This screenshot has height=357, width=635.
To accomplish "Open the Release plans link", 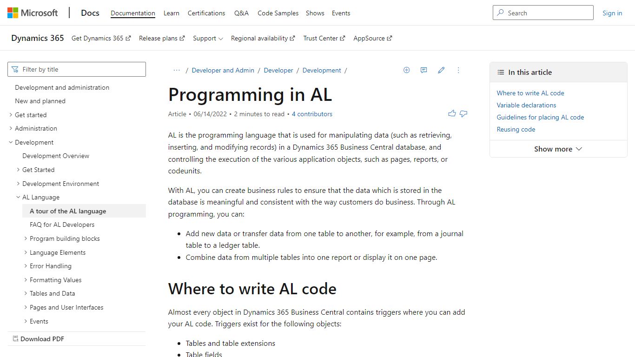I will [162, 38].
